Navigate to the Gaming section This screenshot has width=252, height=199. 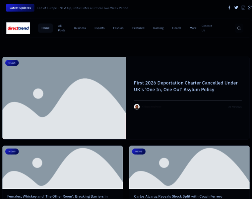(x=158, y=28)
